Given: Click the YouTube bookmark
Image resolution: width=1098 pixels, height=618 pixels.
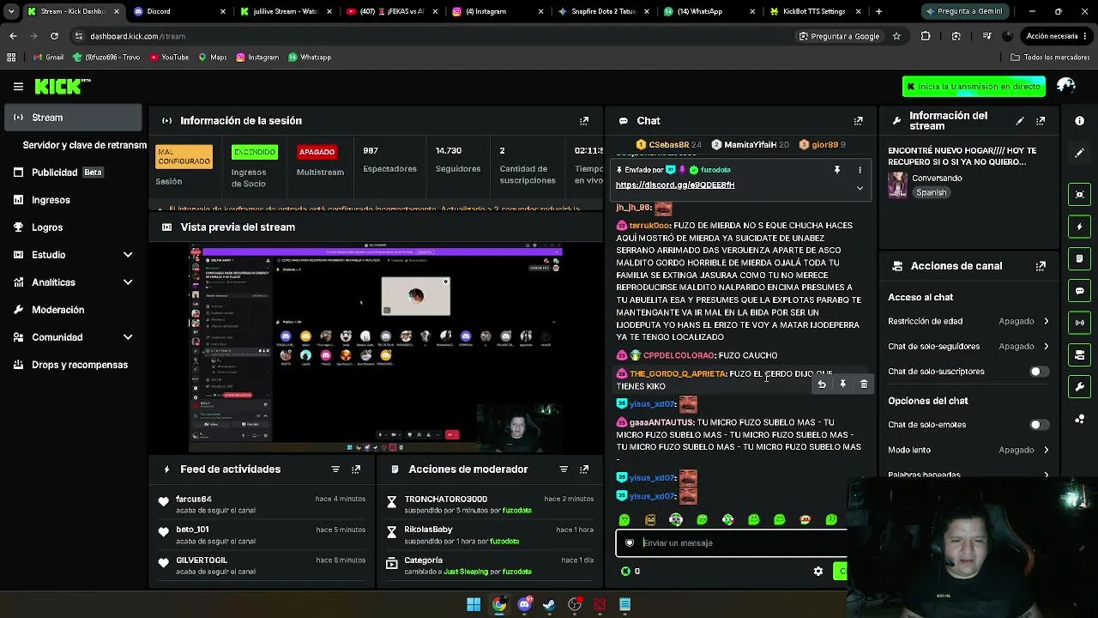Looking at the screenshot, I should [169, 58].
